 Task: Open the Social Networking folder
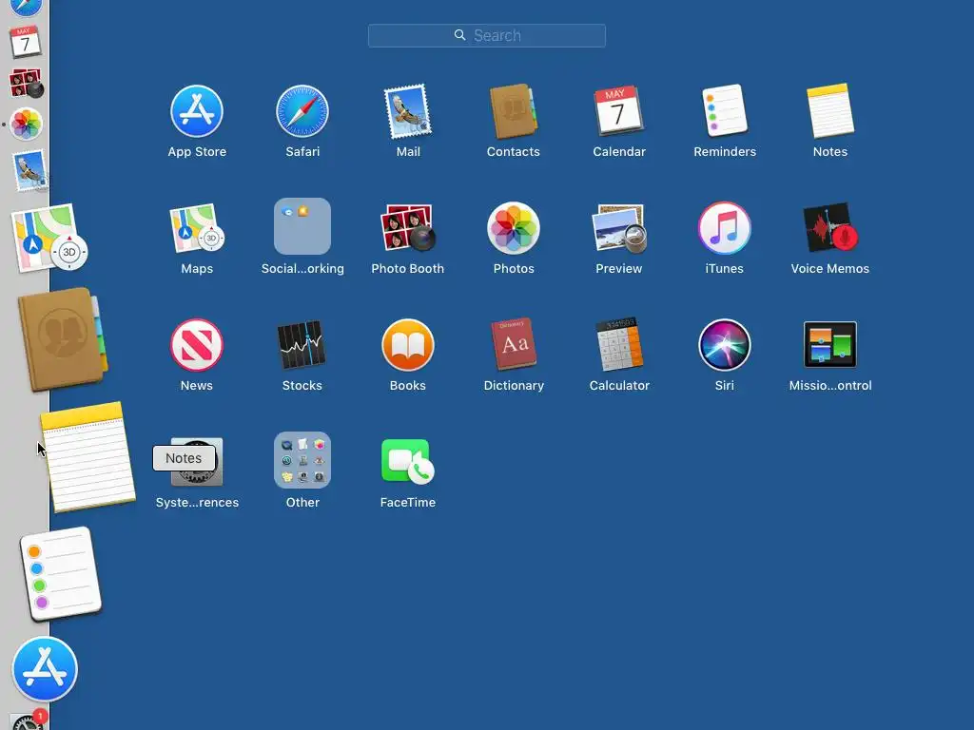tap(302, 226)
